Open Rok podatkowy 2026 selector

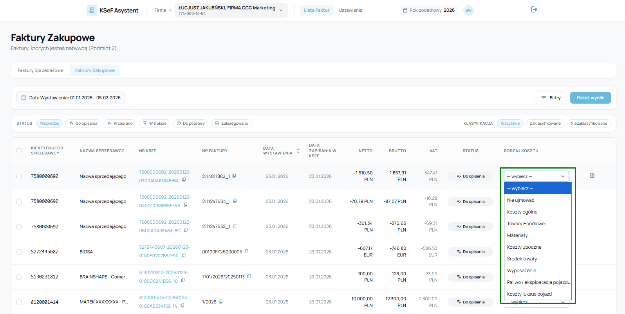(429, 10)
